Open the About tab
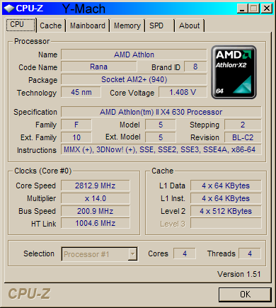The width and height of the screenshot is (276, 308). [189, 25]
